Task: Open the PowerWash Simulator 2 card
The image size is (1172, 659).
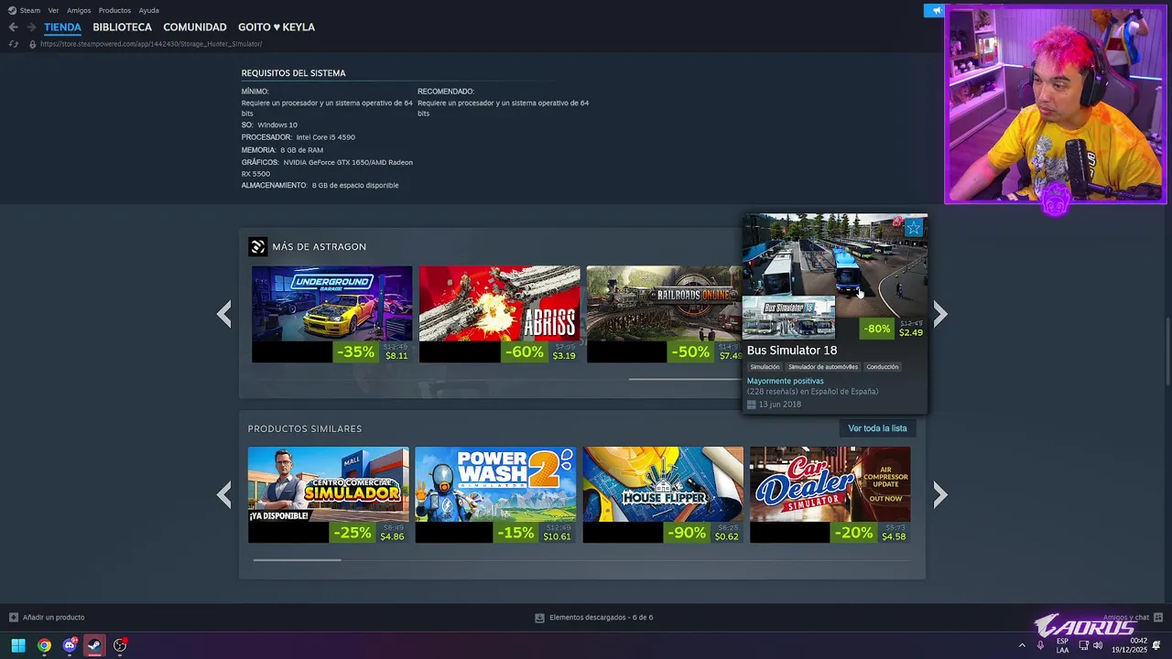Action: pos(495,494)
